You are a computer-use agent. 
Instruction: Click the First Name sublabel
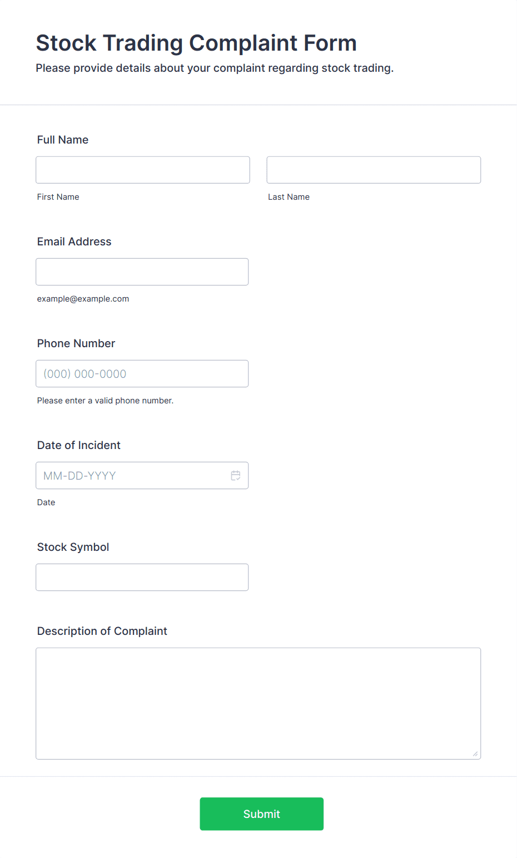58,197
